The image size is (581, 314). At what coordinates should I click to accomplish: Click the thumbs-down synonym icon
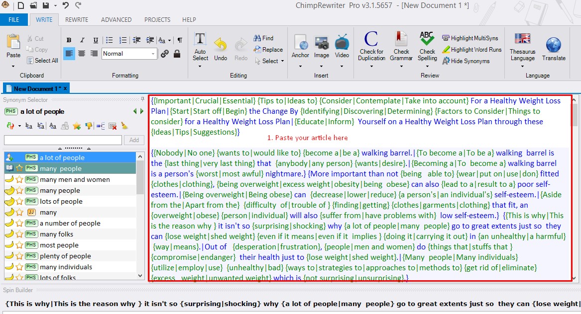tap(89, 126)
